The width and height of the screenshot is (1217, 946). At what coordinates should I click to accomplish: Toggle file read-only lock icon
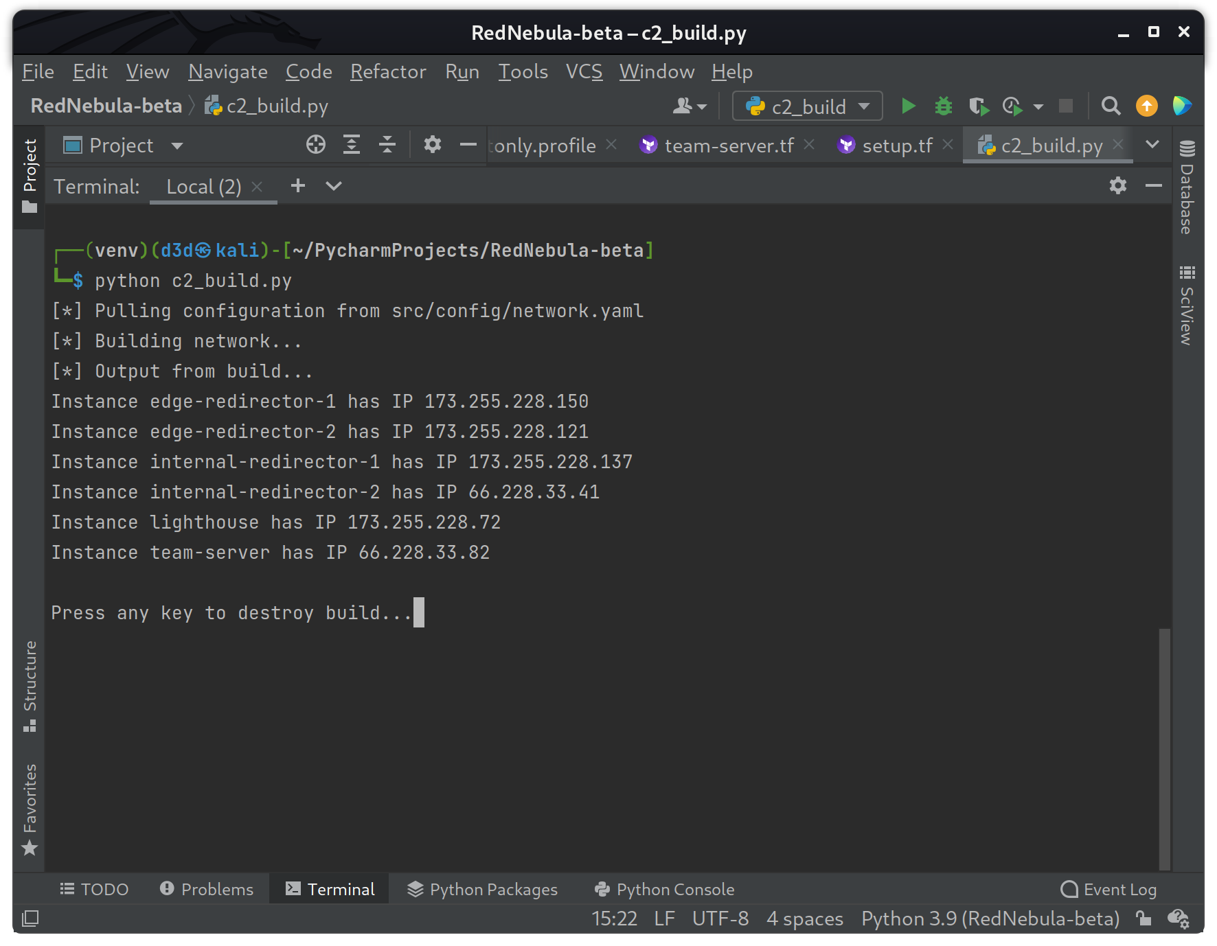(1144, 918)
